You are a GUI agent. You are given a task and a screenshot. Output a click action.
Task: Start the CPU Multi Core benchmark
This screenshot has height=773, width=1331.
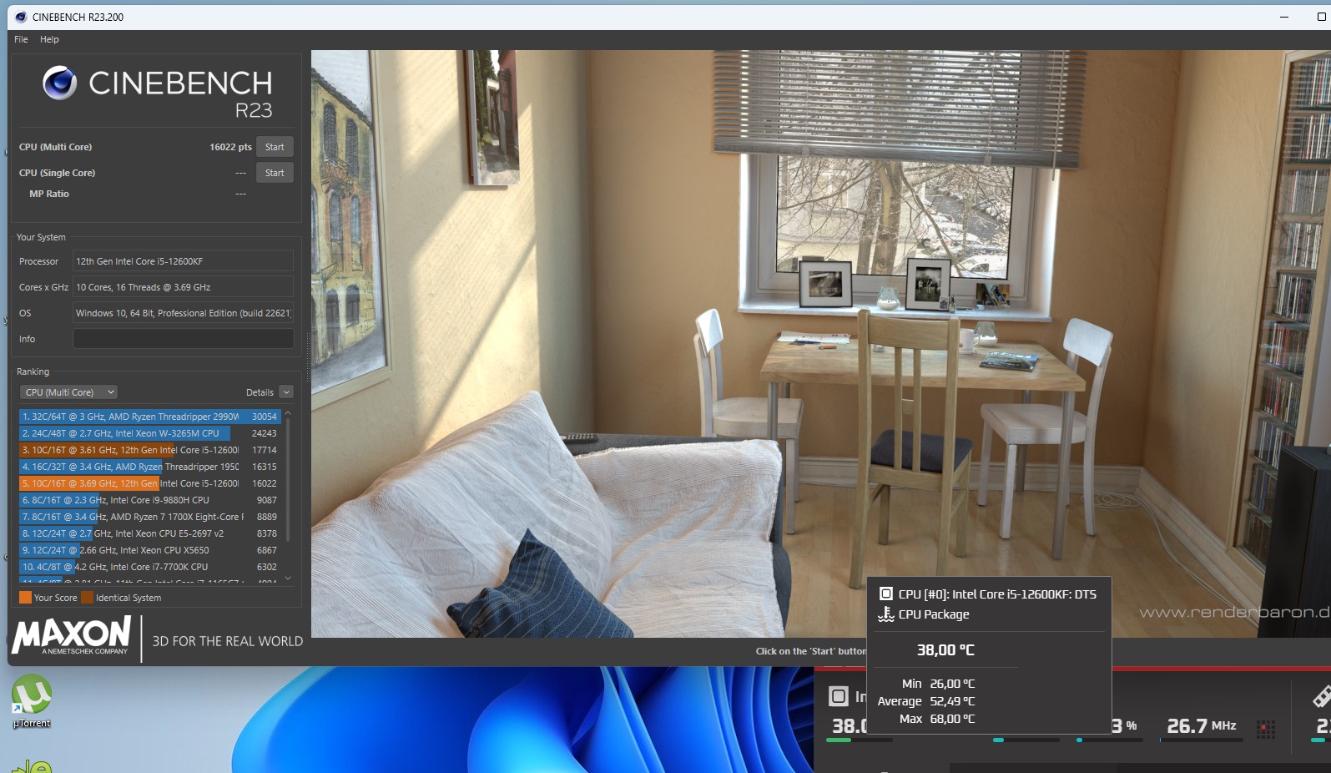tap(275, 147)
